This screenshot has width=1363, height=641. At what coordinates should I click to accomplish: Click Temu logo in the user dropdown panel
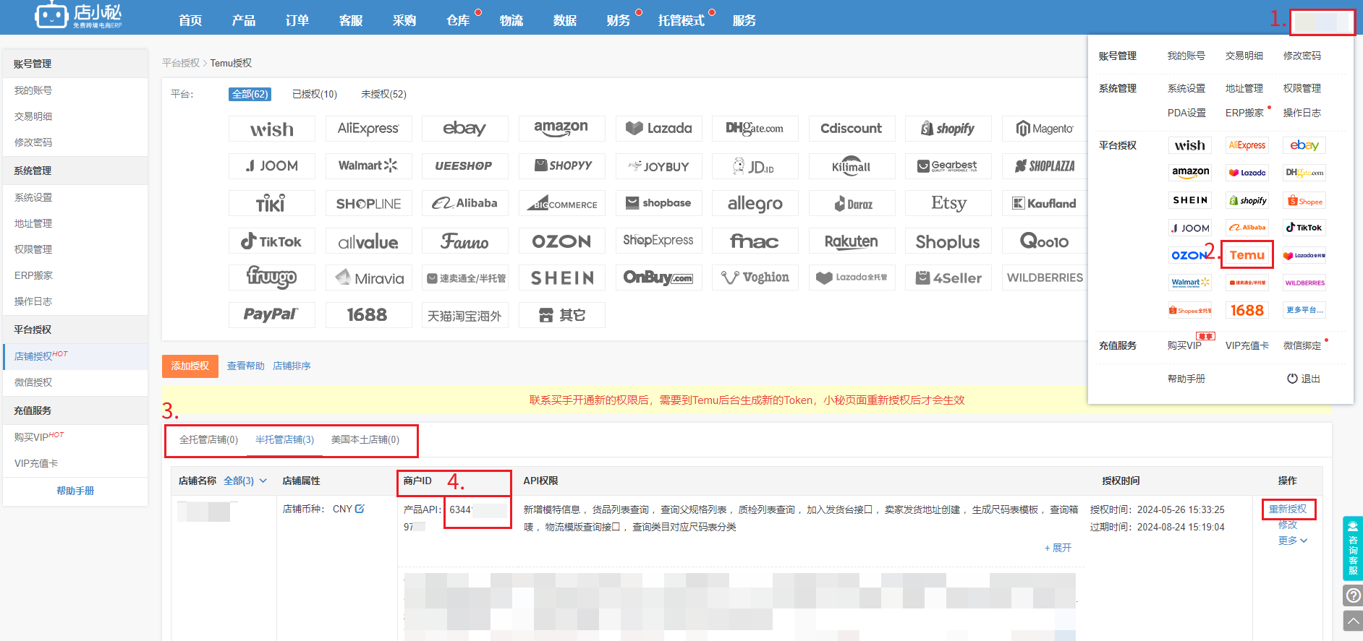click(x=1247, y=255)
